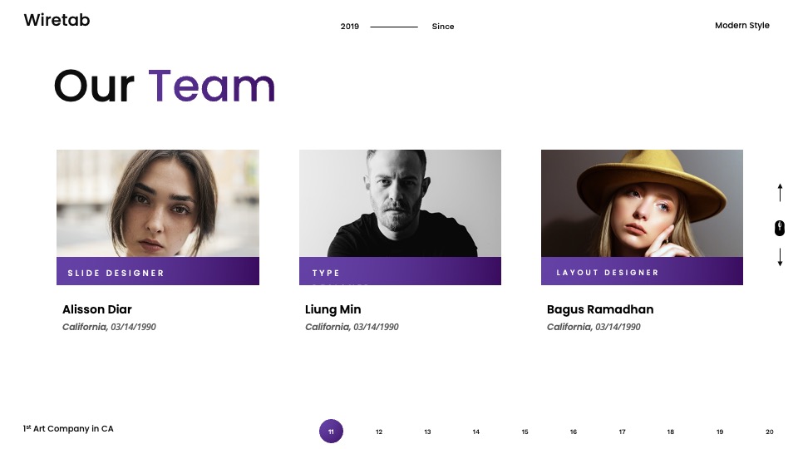Jump to page 15
This screenshot has width=798, height=449.
525,432
